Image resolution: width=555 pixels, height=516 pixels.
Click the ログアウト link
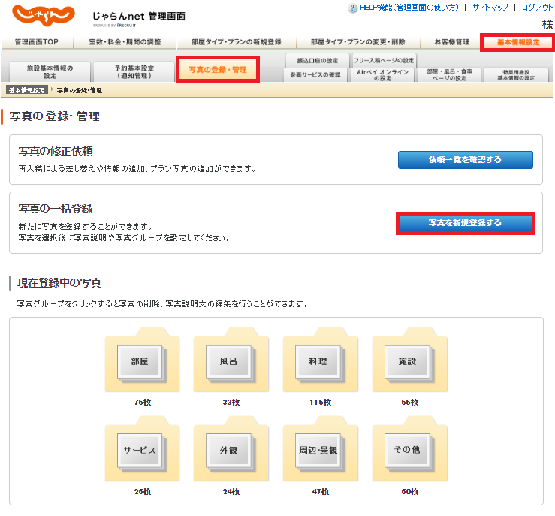536,7
